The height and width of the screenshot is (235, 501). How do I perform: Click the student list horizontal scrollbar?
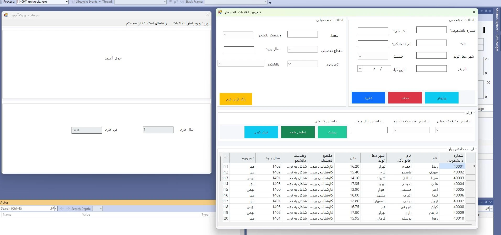(x=390, y=224)
